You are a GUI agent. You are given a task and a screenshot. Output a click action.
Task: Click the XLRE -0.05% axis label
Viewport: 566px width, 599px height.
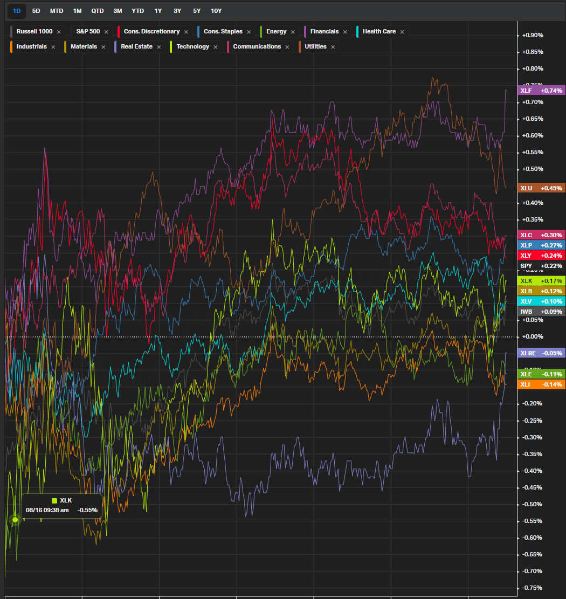(x=541, y=353)
